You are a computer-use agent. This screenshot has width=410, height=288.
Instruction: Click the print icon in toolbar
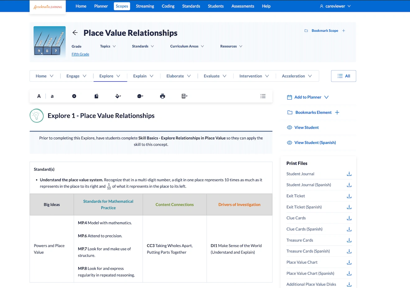162,96
